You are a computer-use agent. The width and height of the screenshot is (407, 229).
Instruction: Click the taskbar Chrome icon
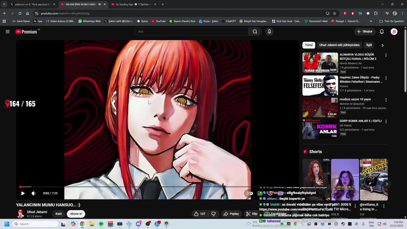(x=82, y=224)
